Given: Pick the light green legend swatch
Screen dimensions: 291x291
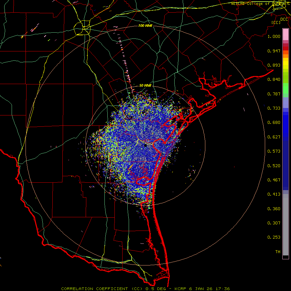Looking at the screenshot, I should (286, 88).
